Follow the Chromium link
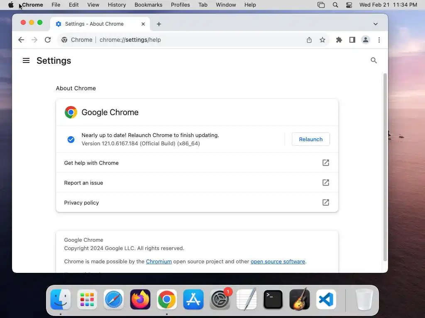 coord(159,262)
